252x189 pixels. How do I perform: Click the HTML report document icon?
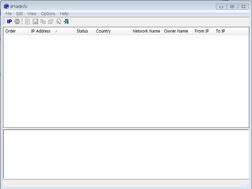click(x=28, y=22)
